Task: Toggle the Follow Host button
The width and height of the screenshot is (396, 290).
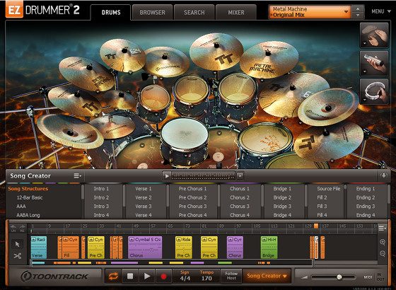Action: click(231, 276)
